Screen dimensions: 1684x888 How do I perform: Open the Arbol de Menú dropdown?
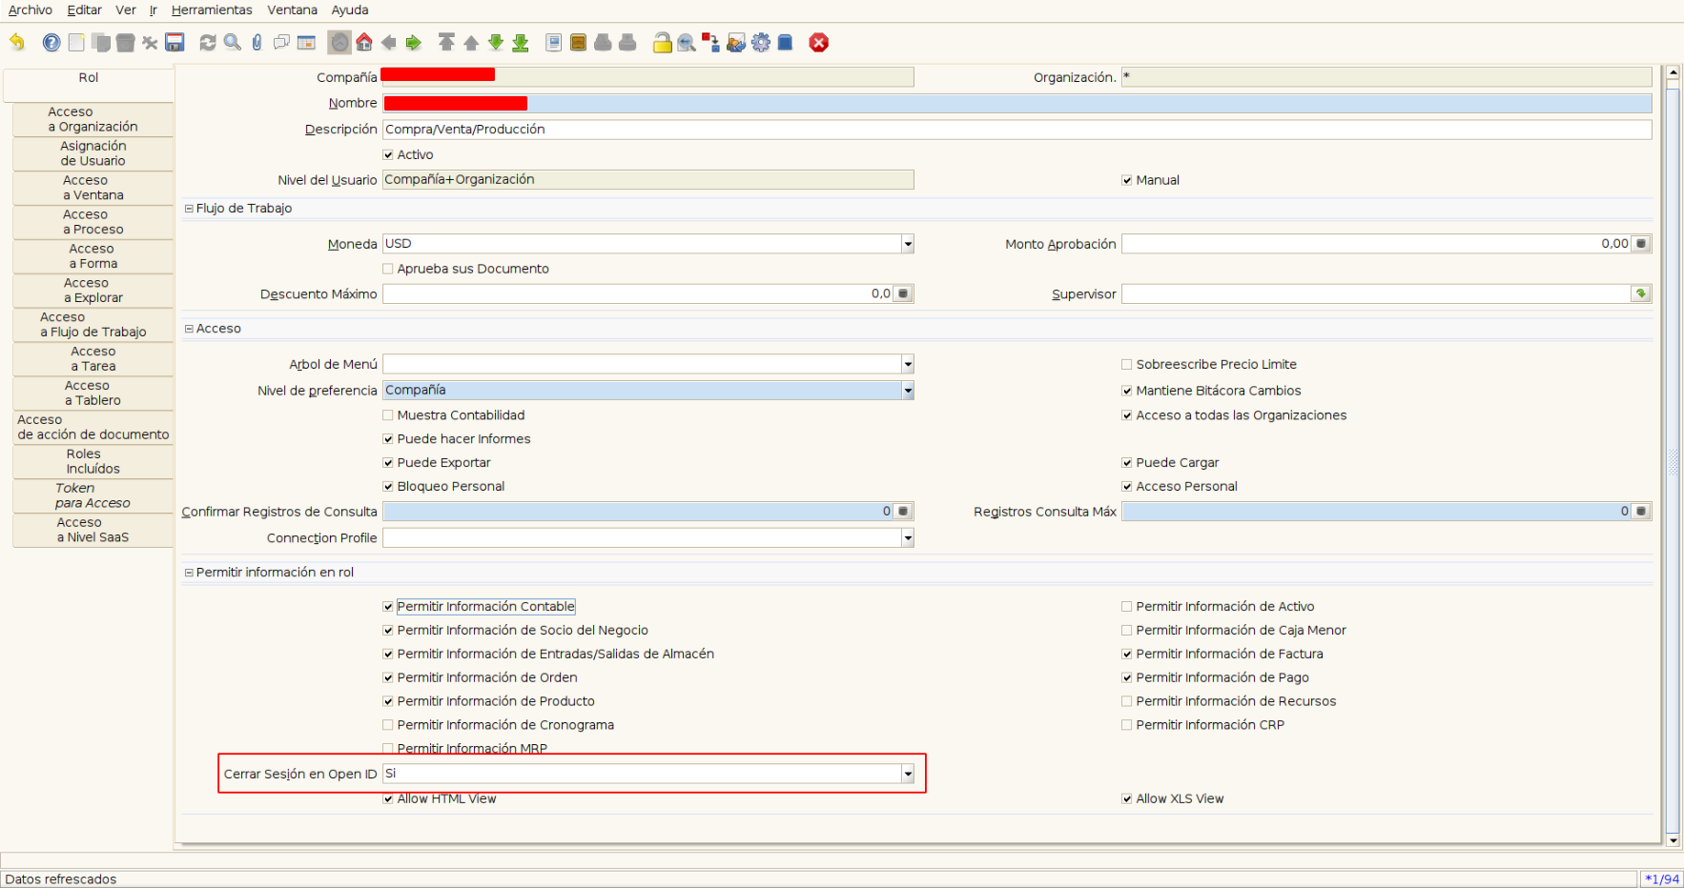pyautogui.click(x=908, y=364)
